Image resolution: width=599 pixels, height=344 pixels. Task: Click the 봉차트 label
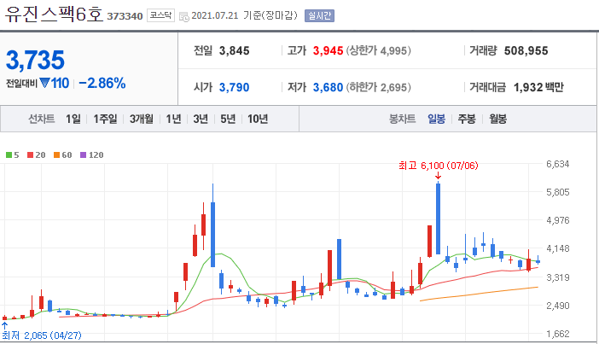[402, 119]
